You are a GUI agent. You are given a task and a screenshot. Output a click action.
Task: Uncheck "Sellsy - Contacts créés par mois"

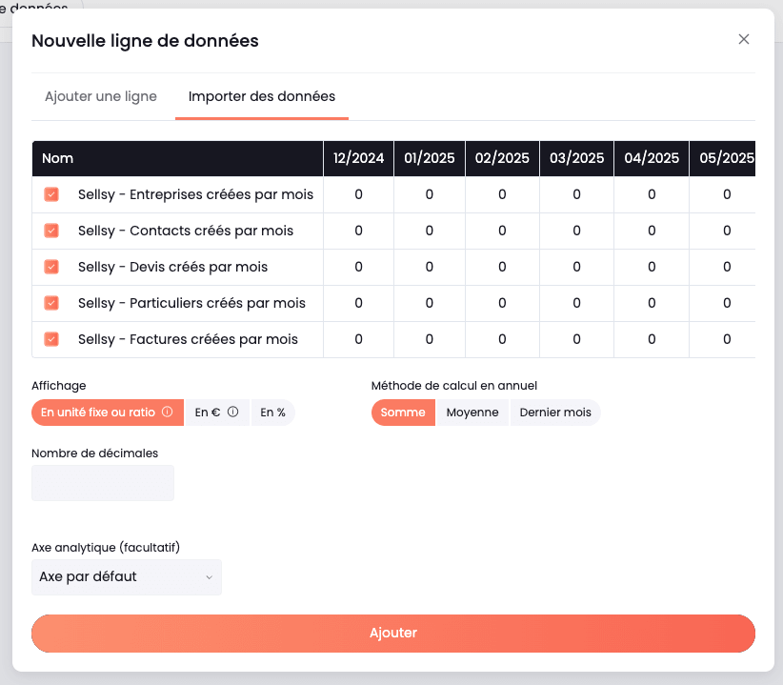click(x=51, y=231)
